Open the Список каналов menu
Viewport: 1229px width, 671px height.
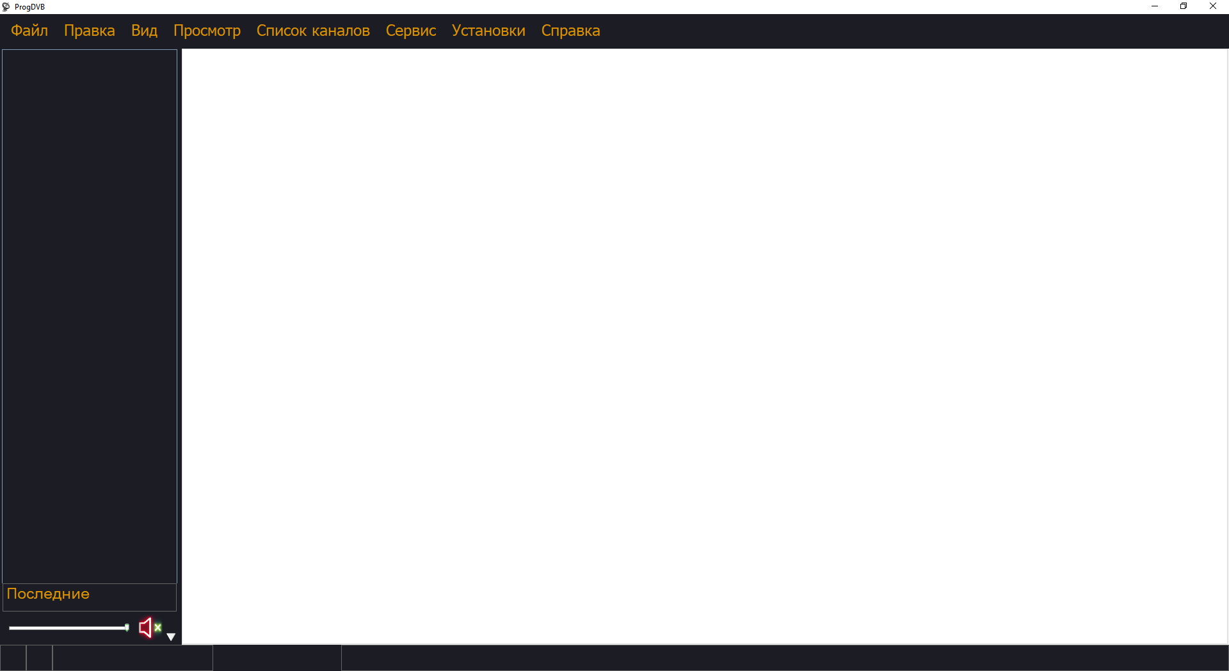click(313, 31)
